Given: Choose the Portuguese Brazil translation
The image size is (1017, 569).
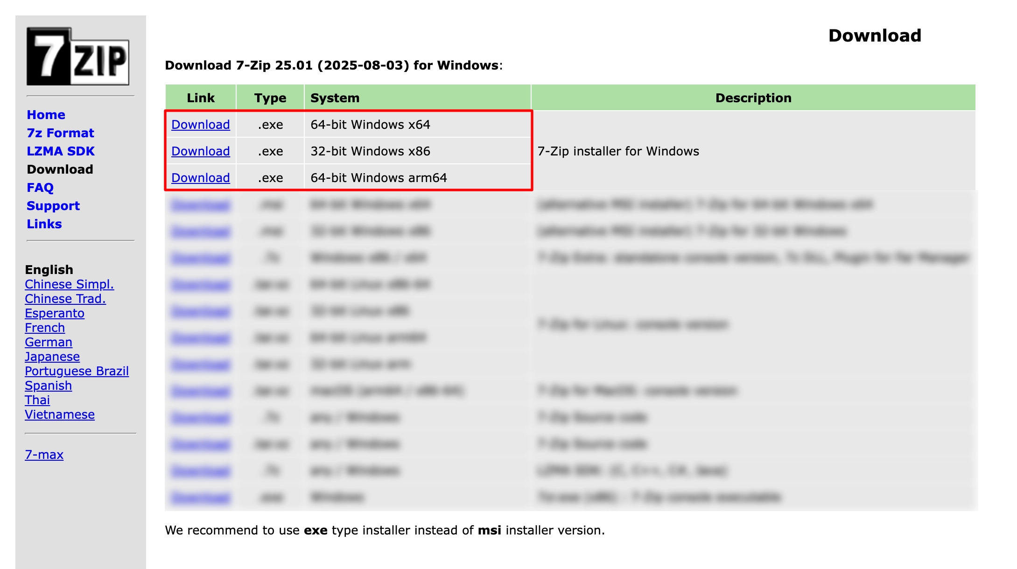Looking at the screenshot, I should [77, 371].
